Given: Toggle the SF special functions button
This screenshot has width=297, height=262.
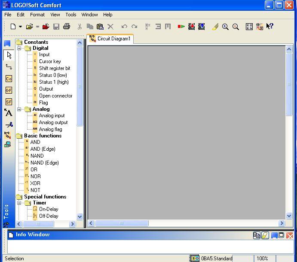Looking at the screenshot, I should tap(9, 102).
